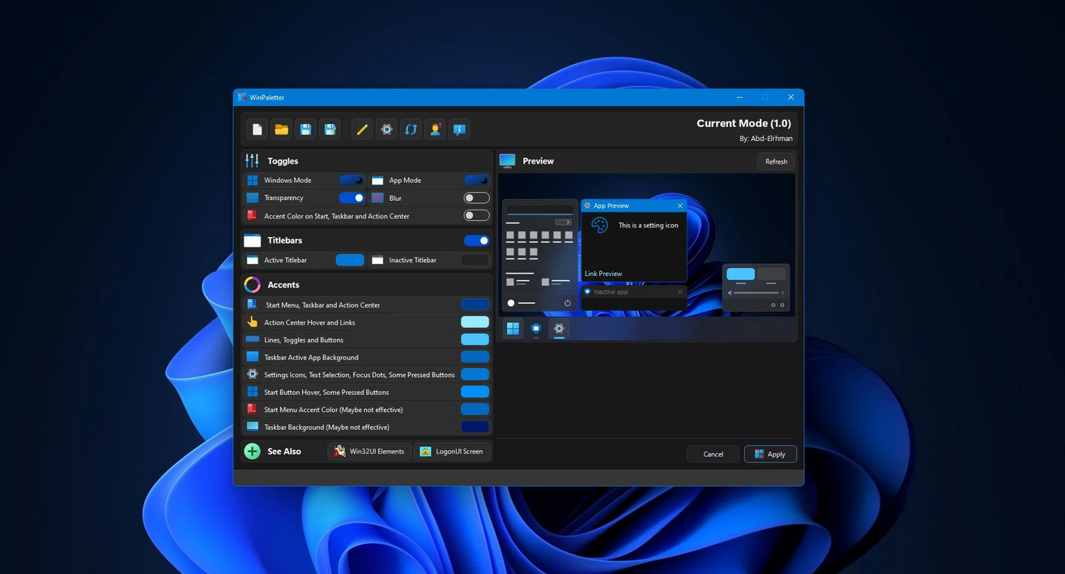
Task: Click the Start button in preview taskbar
Action: [512, 329]
